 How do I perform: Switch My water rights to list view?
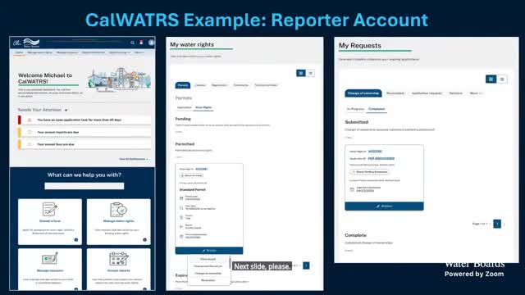(x=310, y=73)
